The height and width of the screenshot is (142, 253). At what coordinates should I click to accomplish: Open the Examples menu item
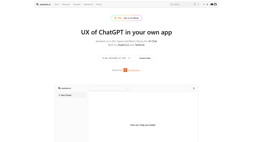click(77, 4)
